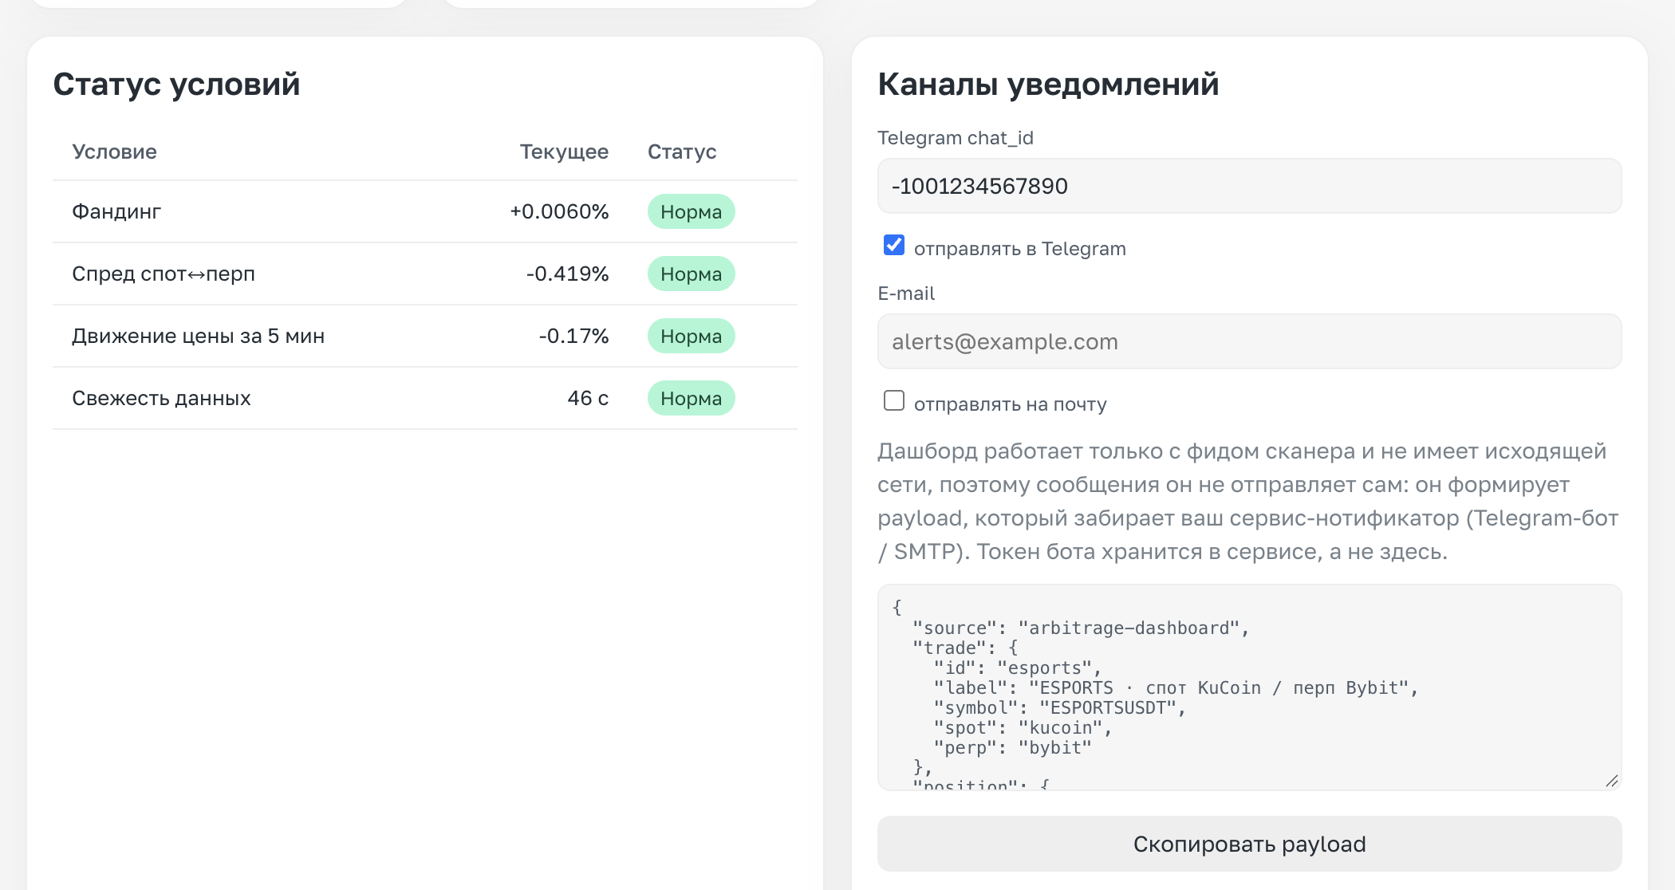Click the +0.0060% funding value
The height and width of the screenshot is (890, 1675).
(x=559, y=211)
